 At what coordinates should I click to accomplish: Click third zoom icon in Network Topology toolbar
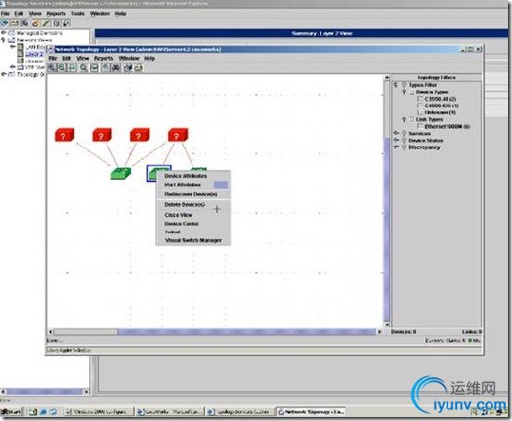tap(72, 67)
